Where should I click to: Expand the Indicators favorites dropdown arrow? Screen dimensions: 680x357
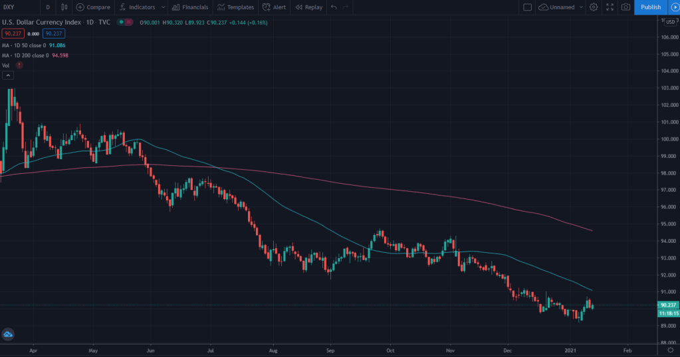coord(163,7)
